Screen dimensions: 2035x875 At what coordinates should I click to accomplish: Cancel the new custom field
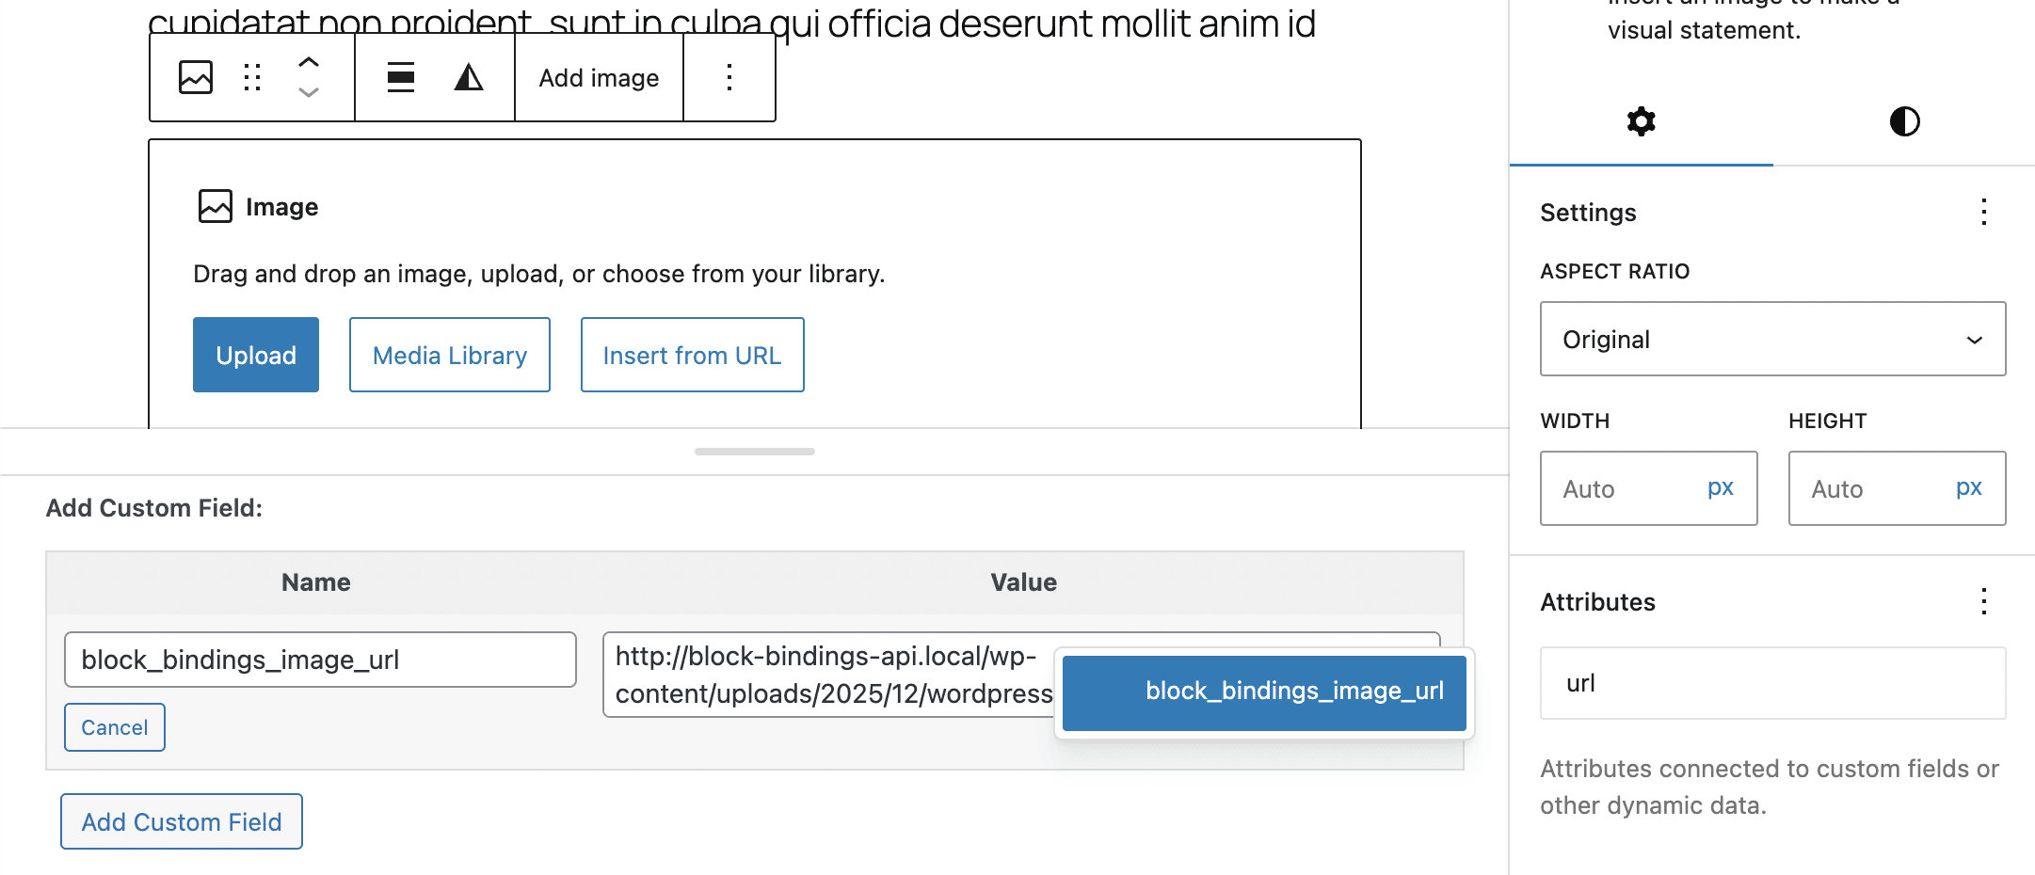(x=114, y=727)
